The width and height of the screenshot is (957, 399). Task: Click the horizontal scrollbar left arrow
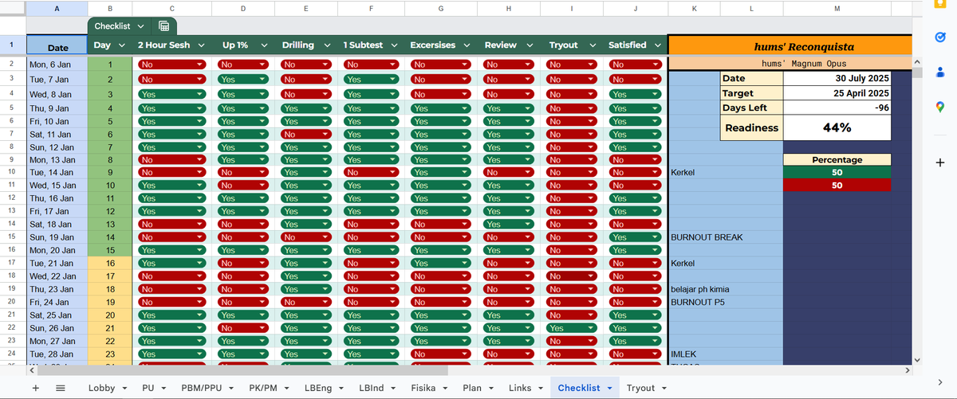coord(31,370)
